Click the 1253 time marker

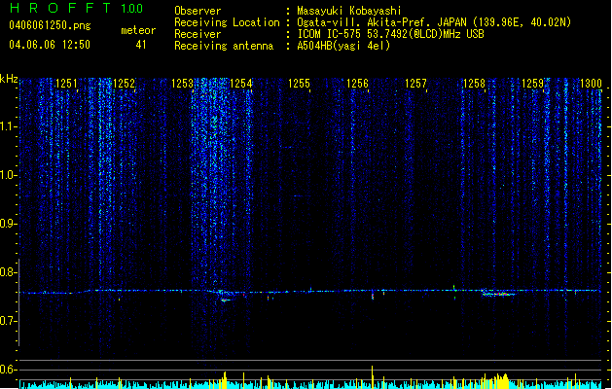183,84
